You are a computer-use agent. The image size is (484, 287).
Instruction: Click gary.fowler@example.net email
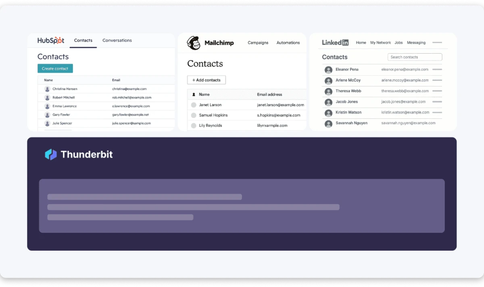click(x=131, y=115)
